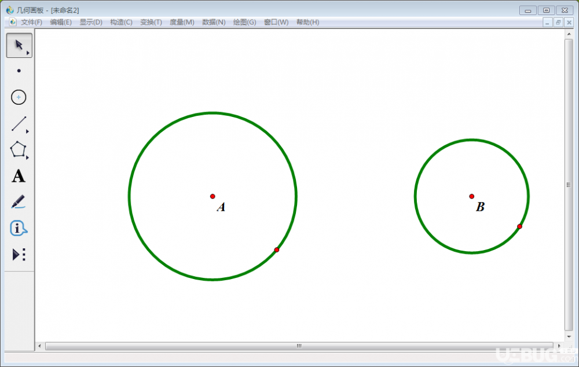Restore the inner document window

(x=558, y=23)
